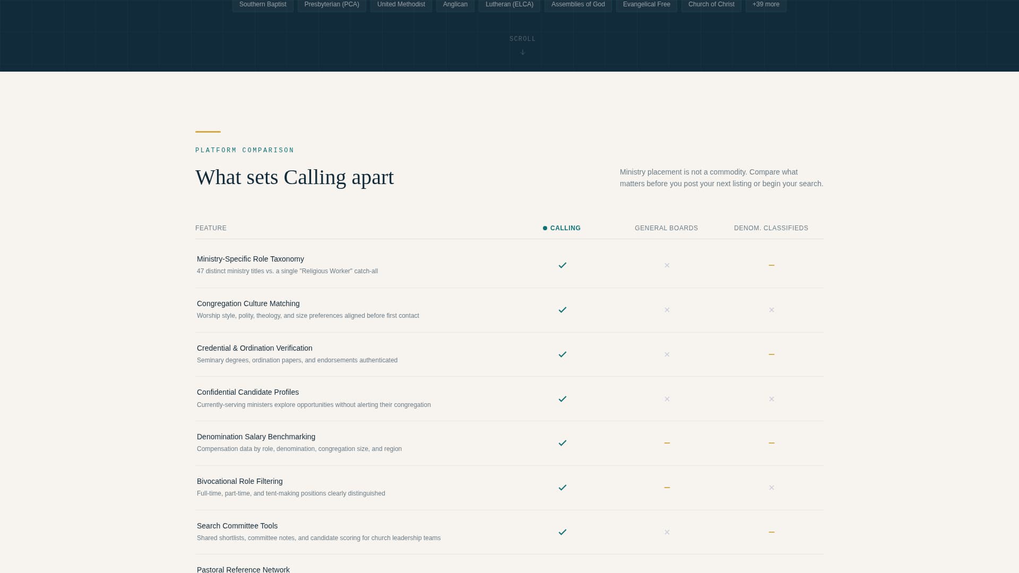Viewport: 1019px width, 573px height.
Task: Click the Compensation data by role description
Action: point(299,449)
